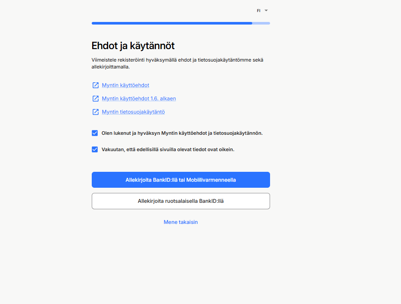Click Allekirjoita ruotsalaisella BankID:llä button
Image resolution: width=401 pixels, height=304 pixels.
coord(181,201)
